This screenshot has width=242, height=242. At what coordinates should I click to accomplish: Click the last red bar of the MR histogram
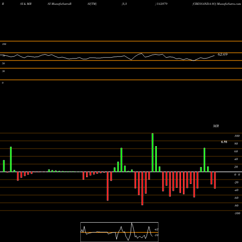point(215,180)
